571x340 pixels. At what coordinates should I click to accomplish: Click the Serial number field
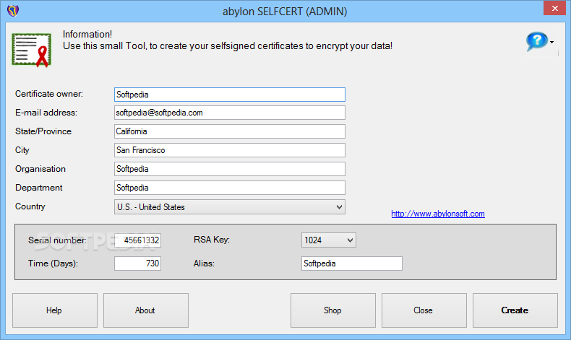pyautogui.click(x=137, y=240)
